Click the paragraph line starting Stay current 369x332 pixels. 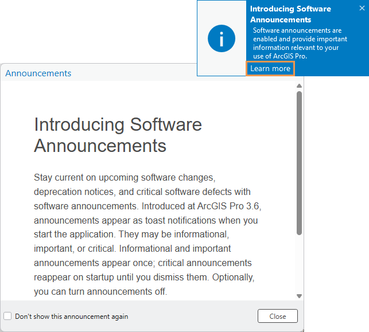tap(124, 177)
